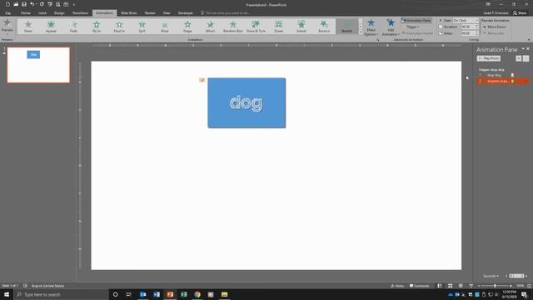Apply the Appear animation
Image resolution: width=533 pixels, height=300 pixels.
[x=51, y=27]
